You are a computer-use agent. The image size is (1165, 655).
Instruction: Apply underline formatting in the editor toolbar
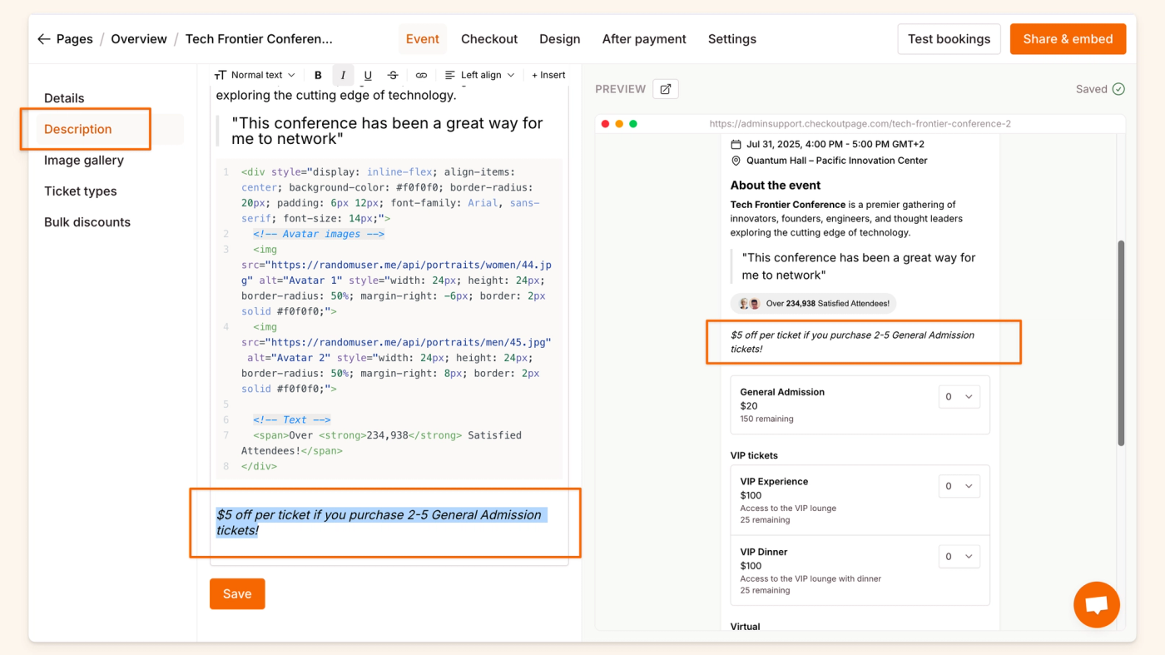pos(368,75)
